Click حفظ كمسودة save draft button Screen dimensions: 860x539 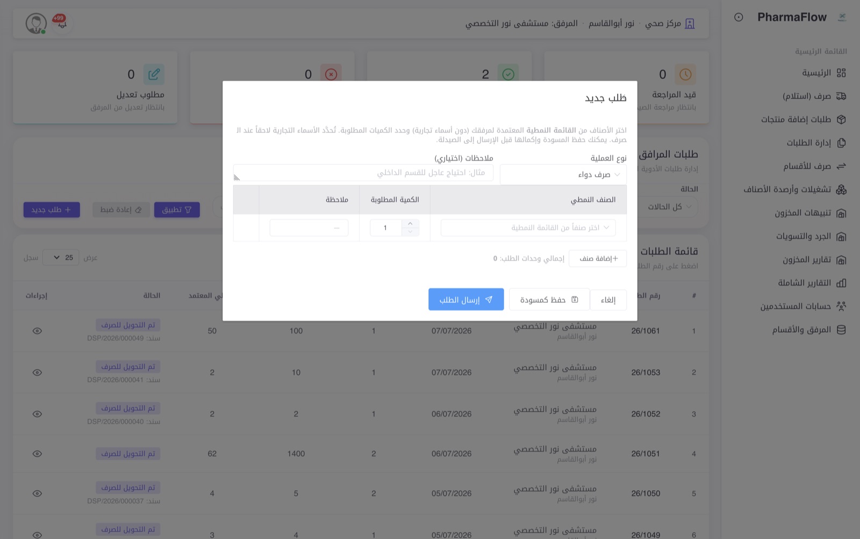[x=549, y=300]
